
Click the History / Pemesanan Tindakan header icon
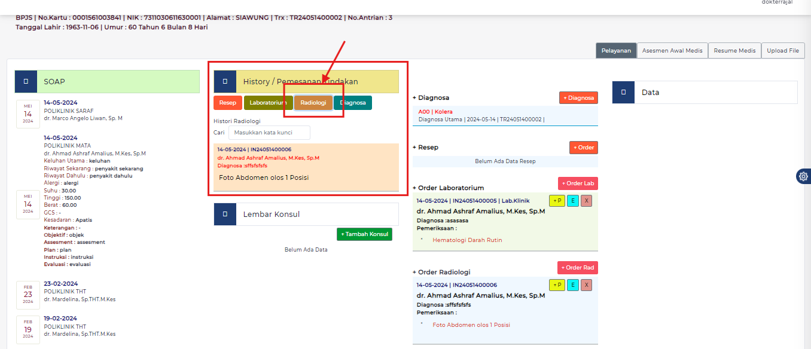225,81
